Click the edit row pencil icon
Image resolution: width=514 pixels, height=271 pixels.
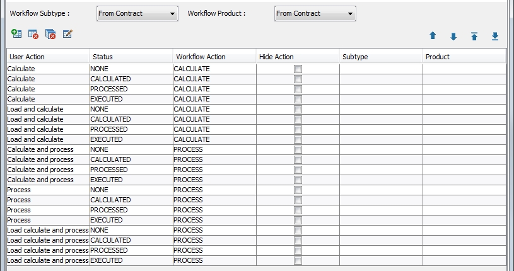[67, 33]
